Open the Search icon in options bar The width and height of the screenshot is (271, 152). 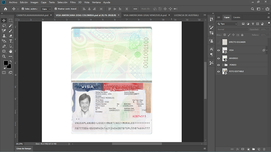point(252,9)
